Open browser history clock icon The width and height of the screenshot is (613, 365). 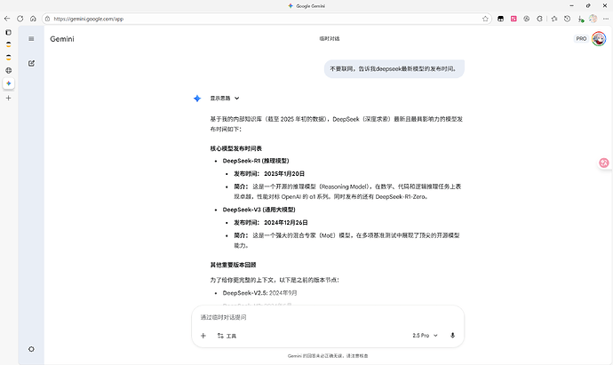point(568,19)
